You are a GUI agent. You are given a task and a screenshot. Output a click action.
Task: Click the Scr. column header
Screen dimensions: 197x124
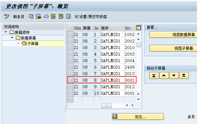130,28
